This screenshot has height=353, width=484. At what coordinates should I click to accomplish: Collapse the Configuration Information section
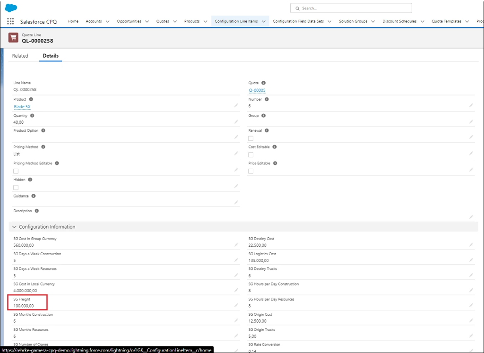[x=14, y=227]
